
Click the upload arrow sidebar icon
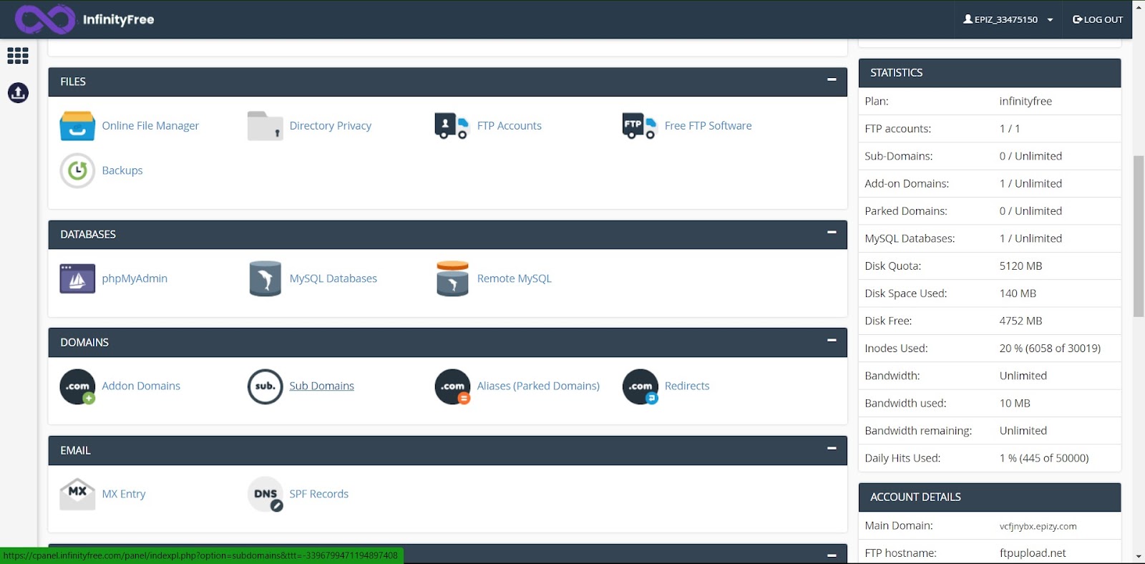click(18, 92)
